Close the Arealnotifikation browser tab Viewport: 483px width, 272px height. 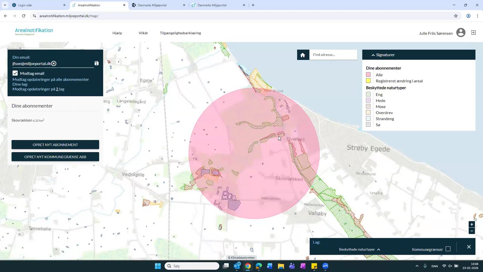point(124,5)
